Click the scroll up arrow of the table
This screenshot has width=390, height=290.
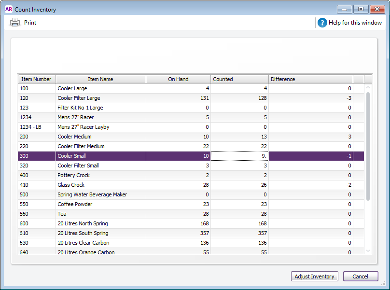[x=368, y=87]
